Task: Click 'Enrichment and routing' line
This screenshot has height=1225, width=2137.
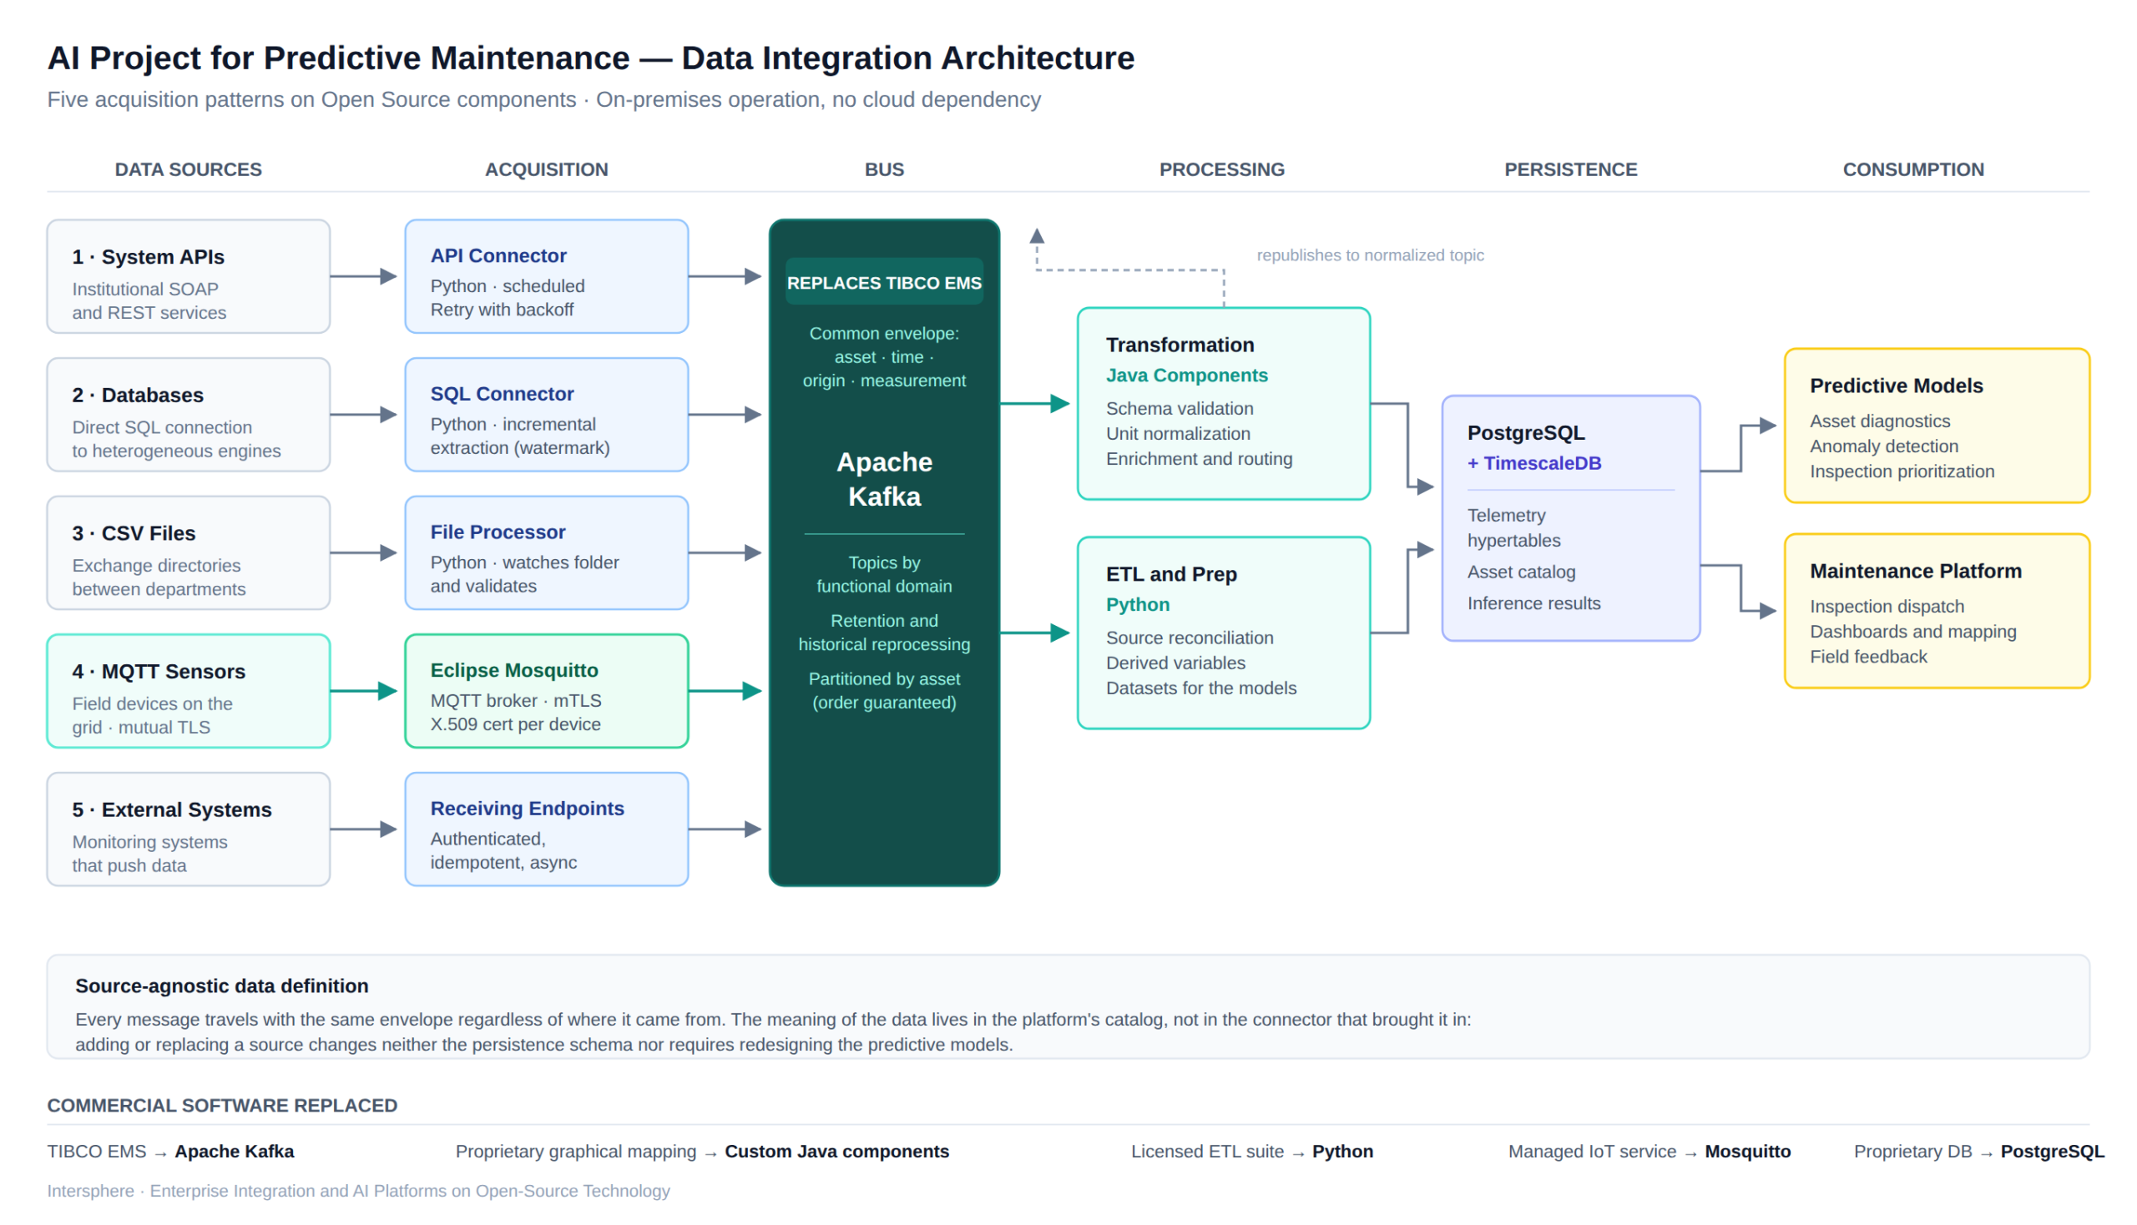Action: pyautogui.click(x=1200, y=458)
